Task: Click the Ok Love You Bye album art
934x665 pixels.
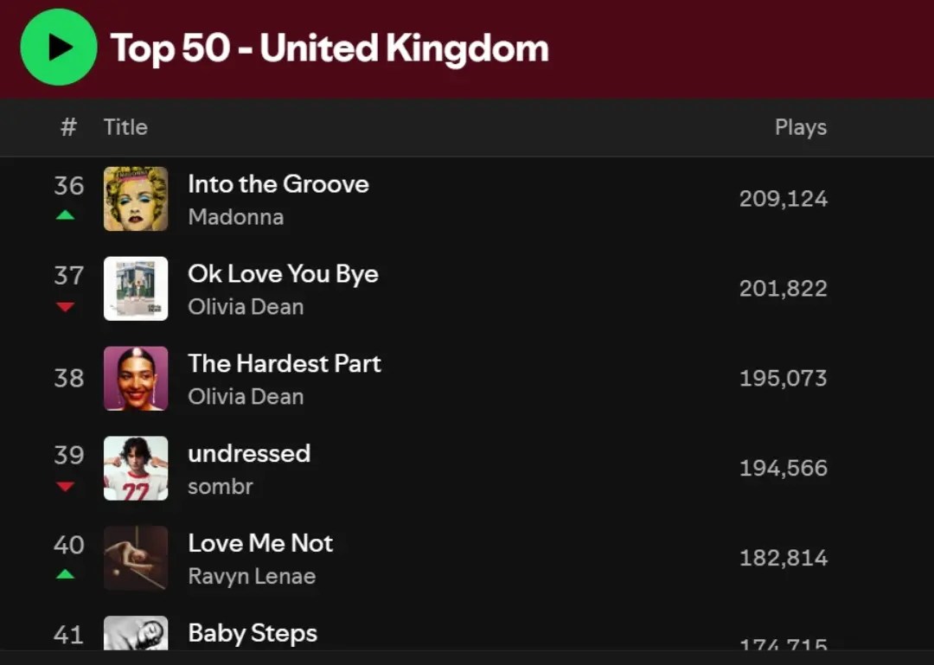Action: (x=136, y=289)
